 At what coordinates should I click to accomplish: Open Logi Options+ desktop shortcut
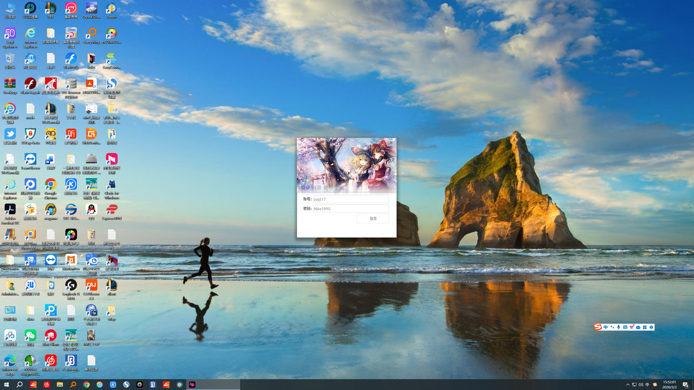tap(10, 37)
